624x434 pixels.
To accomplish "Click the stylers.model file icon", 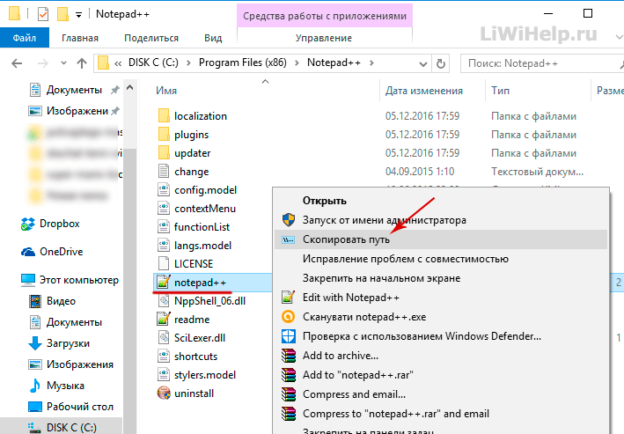I will click(164, 375).
